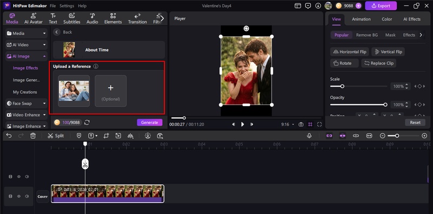The width and height of the screenshot is (433, 214).
Task: Step forward one frame in player
Action: [x=252, y=125]
